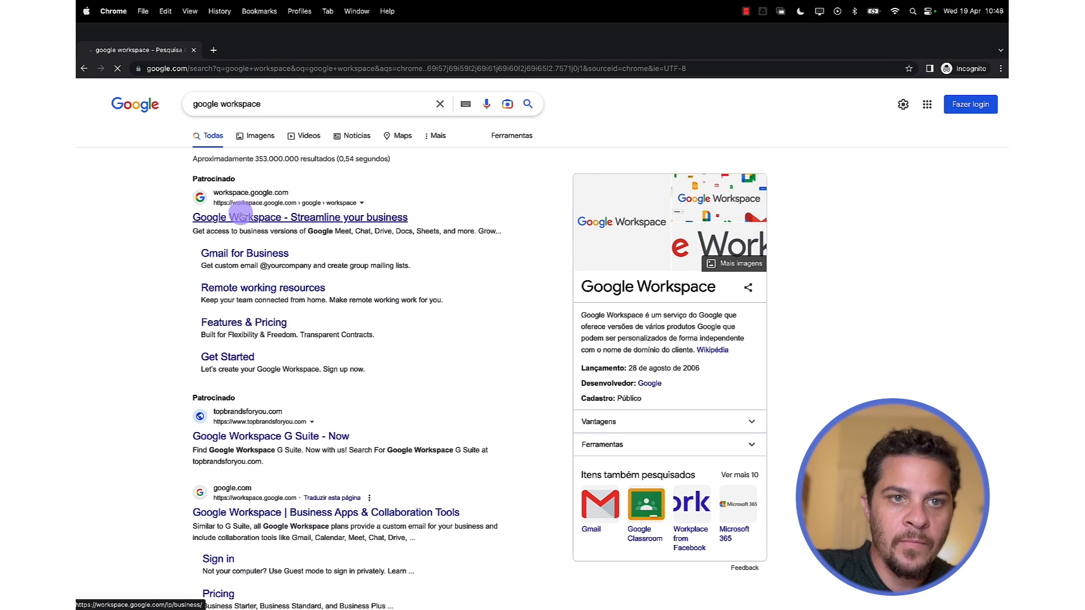The height and width of the screenshot is (610, 1085).
Task: Open dropdown arrow beside topbrandsforyou.com URL
Action: pos(312,422)
